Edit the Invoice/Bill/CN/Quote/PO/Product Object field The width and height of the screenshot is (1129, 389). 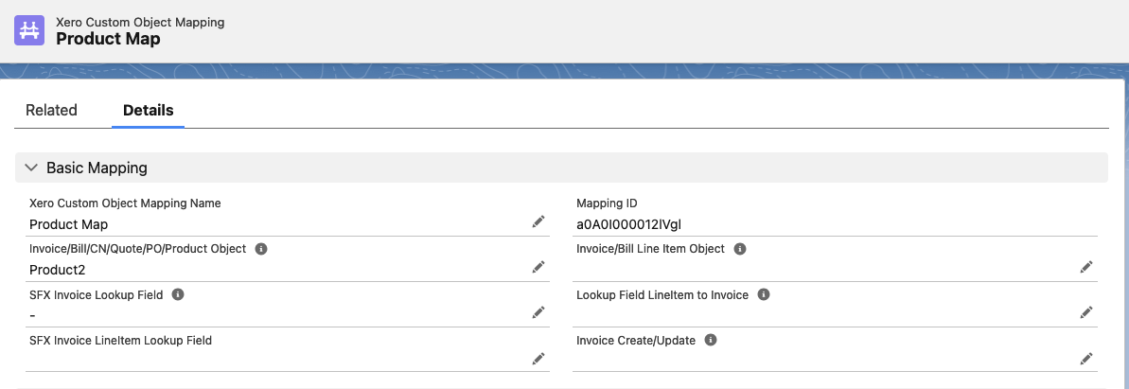point(538,267)
